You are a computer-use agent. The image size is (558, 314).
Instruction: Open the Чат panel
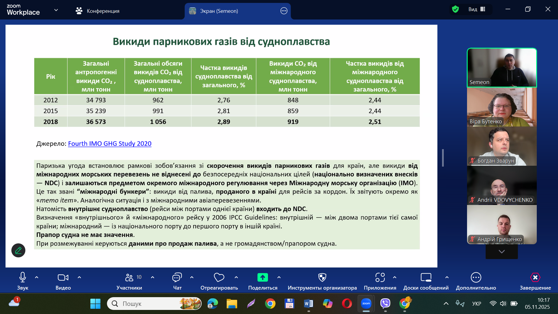pyautogui.click(x=177, y=278)
